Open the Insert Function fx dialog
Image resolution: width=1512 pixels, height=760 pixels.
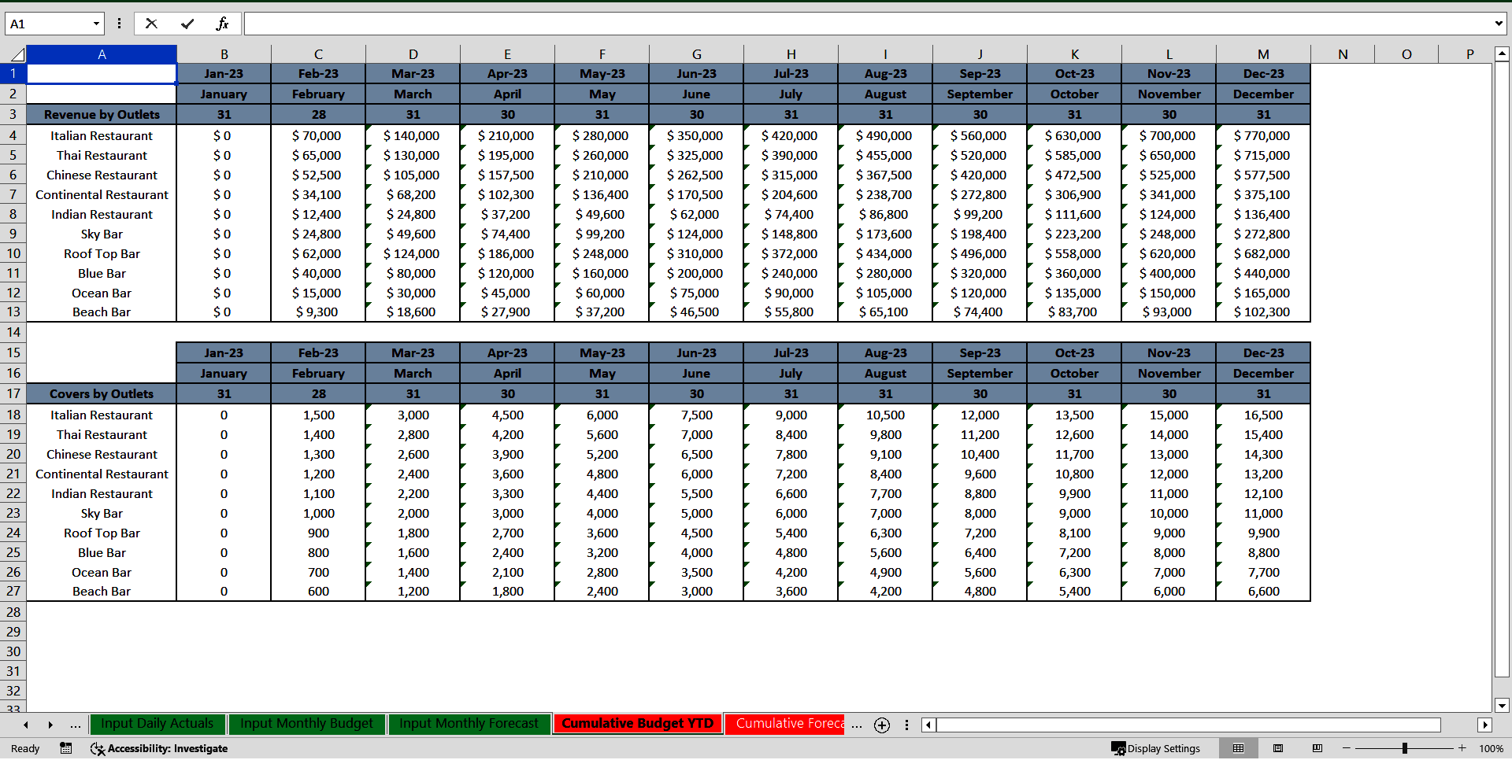[x=222, y=24]
